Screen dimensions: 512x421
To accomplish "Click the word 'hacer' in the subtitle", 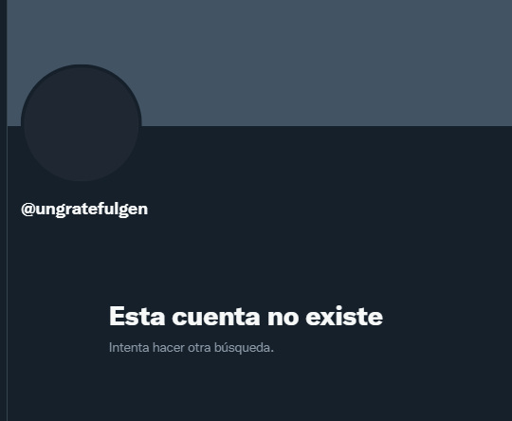I will pyautogui.click(x=169, y=347).
